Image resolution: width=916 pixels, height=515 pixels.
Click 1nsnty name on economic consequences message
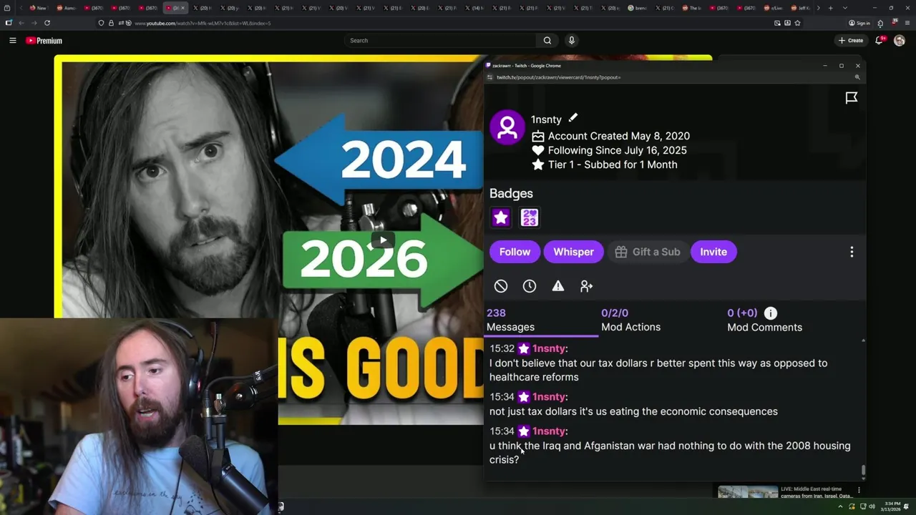point(549,397)
